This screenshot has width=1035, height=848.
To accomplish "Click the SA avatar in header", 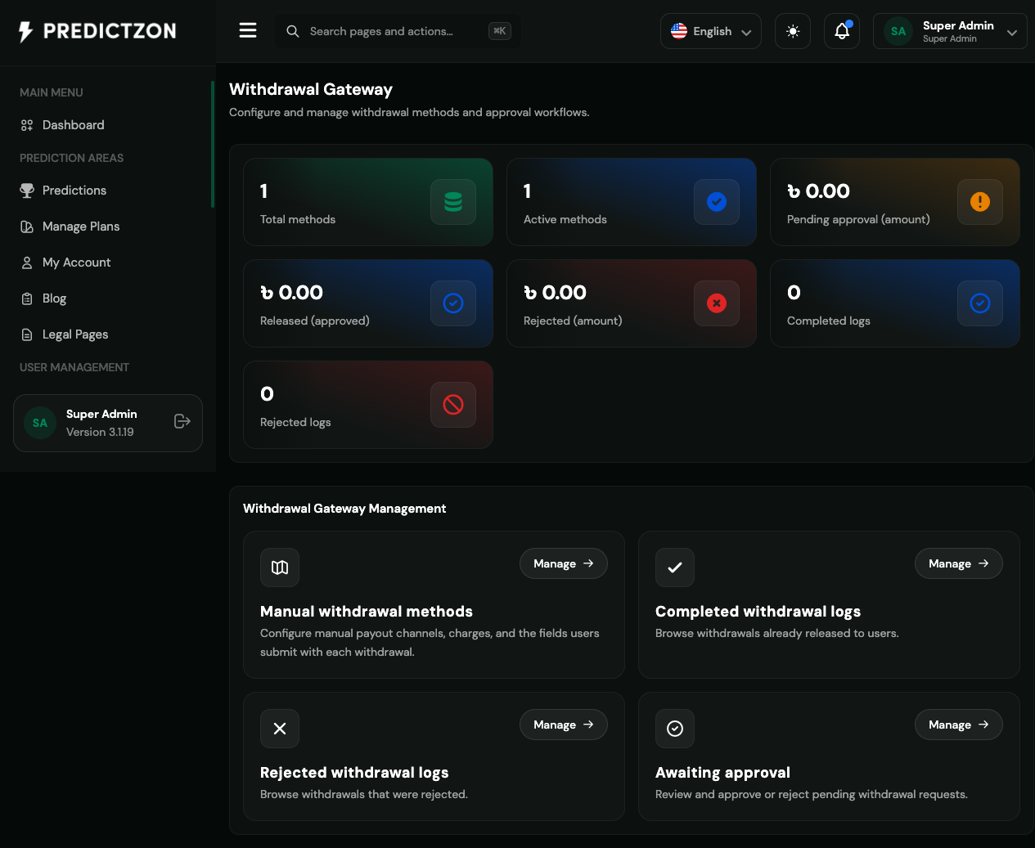I will [x=898, y=31].
